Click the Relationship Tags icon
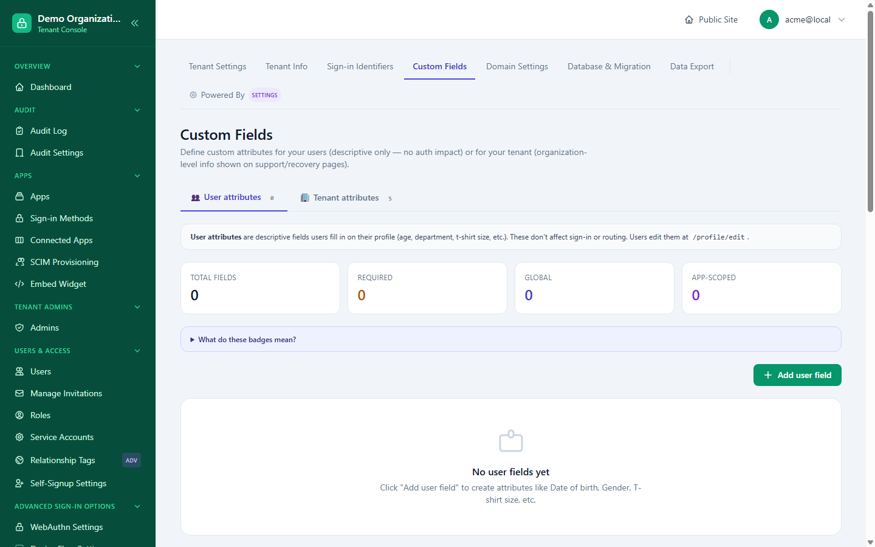The height and width of the screenshot is (547, 875). (19, 460)
